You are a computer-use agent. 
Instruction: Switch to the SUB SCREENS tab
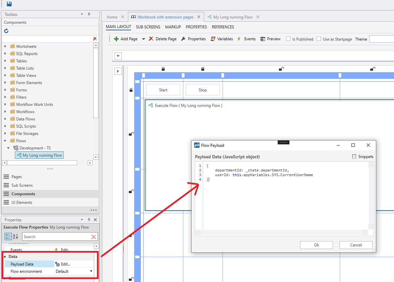pyautogui.click(x=148, y=27)
